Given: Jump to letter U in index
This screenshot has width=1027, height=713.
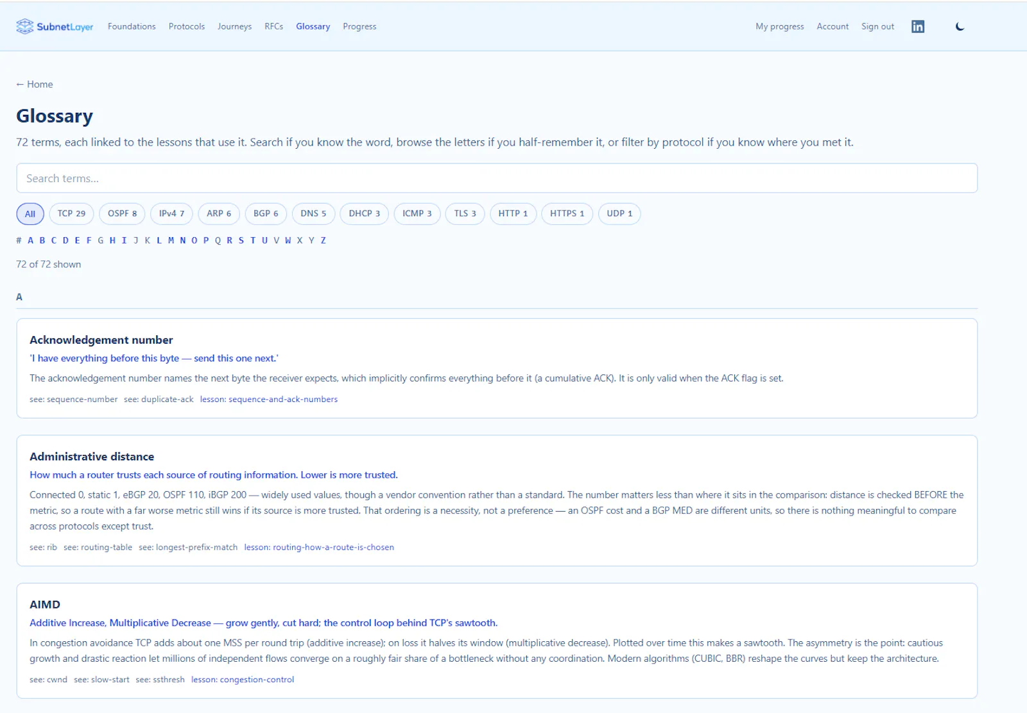Looking at the screenshot, I should (264, 240).
